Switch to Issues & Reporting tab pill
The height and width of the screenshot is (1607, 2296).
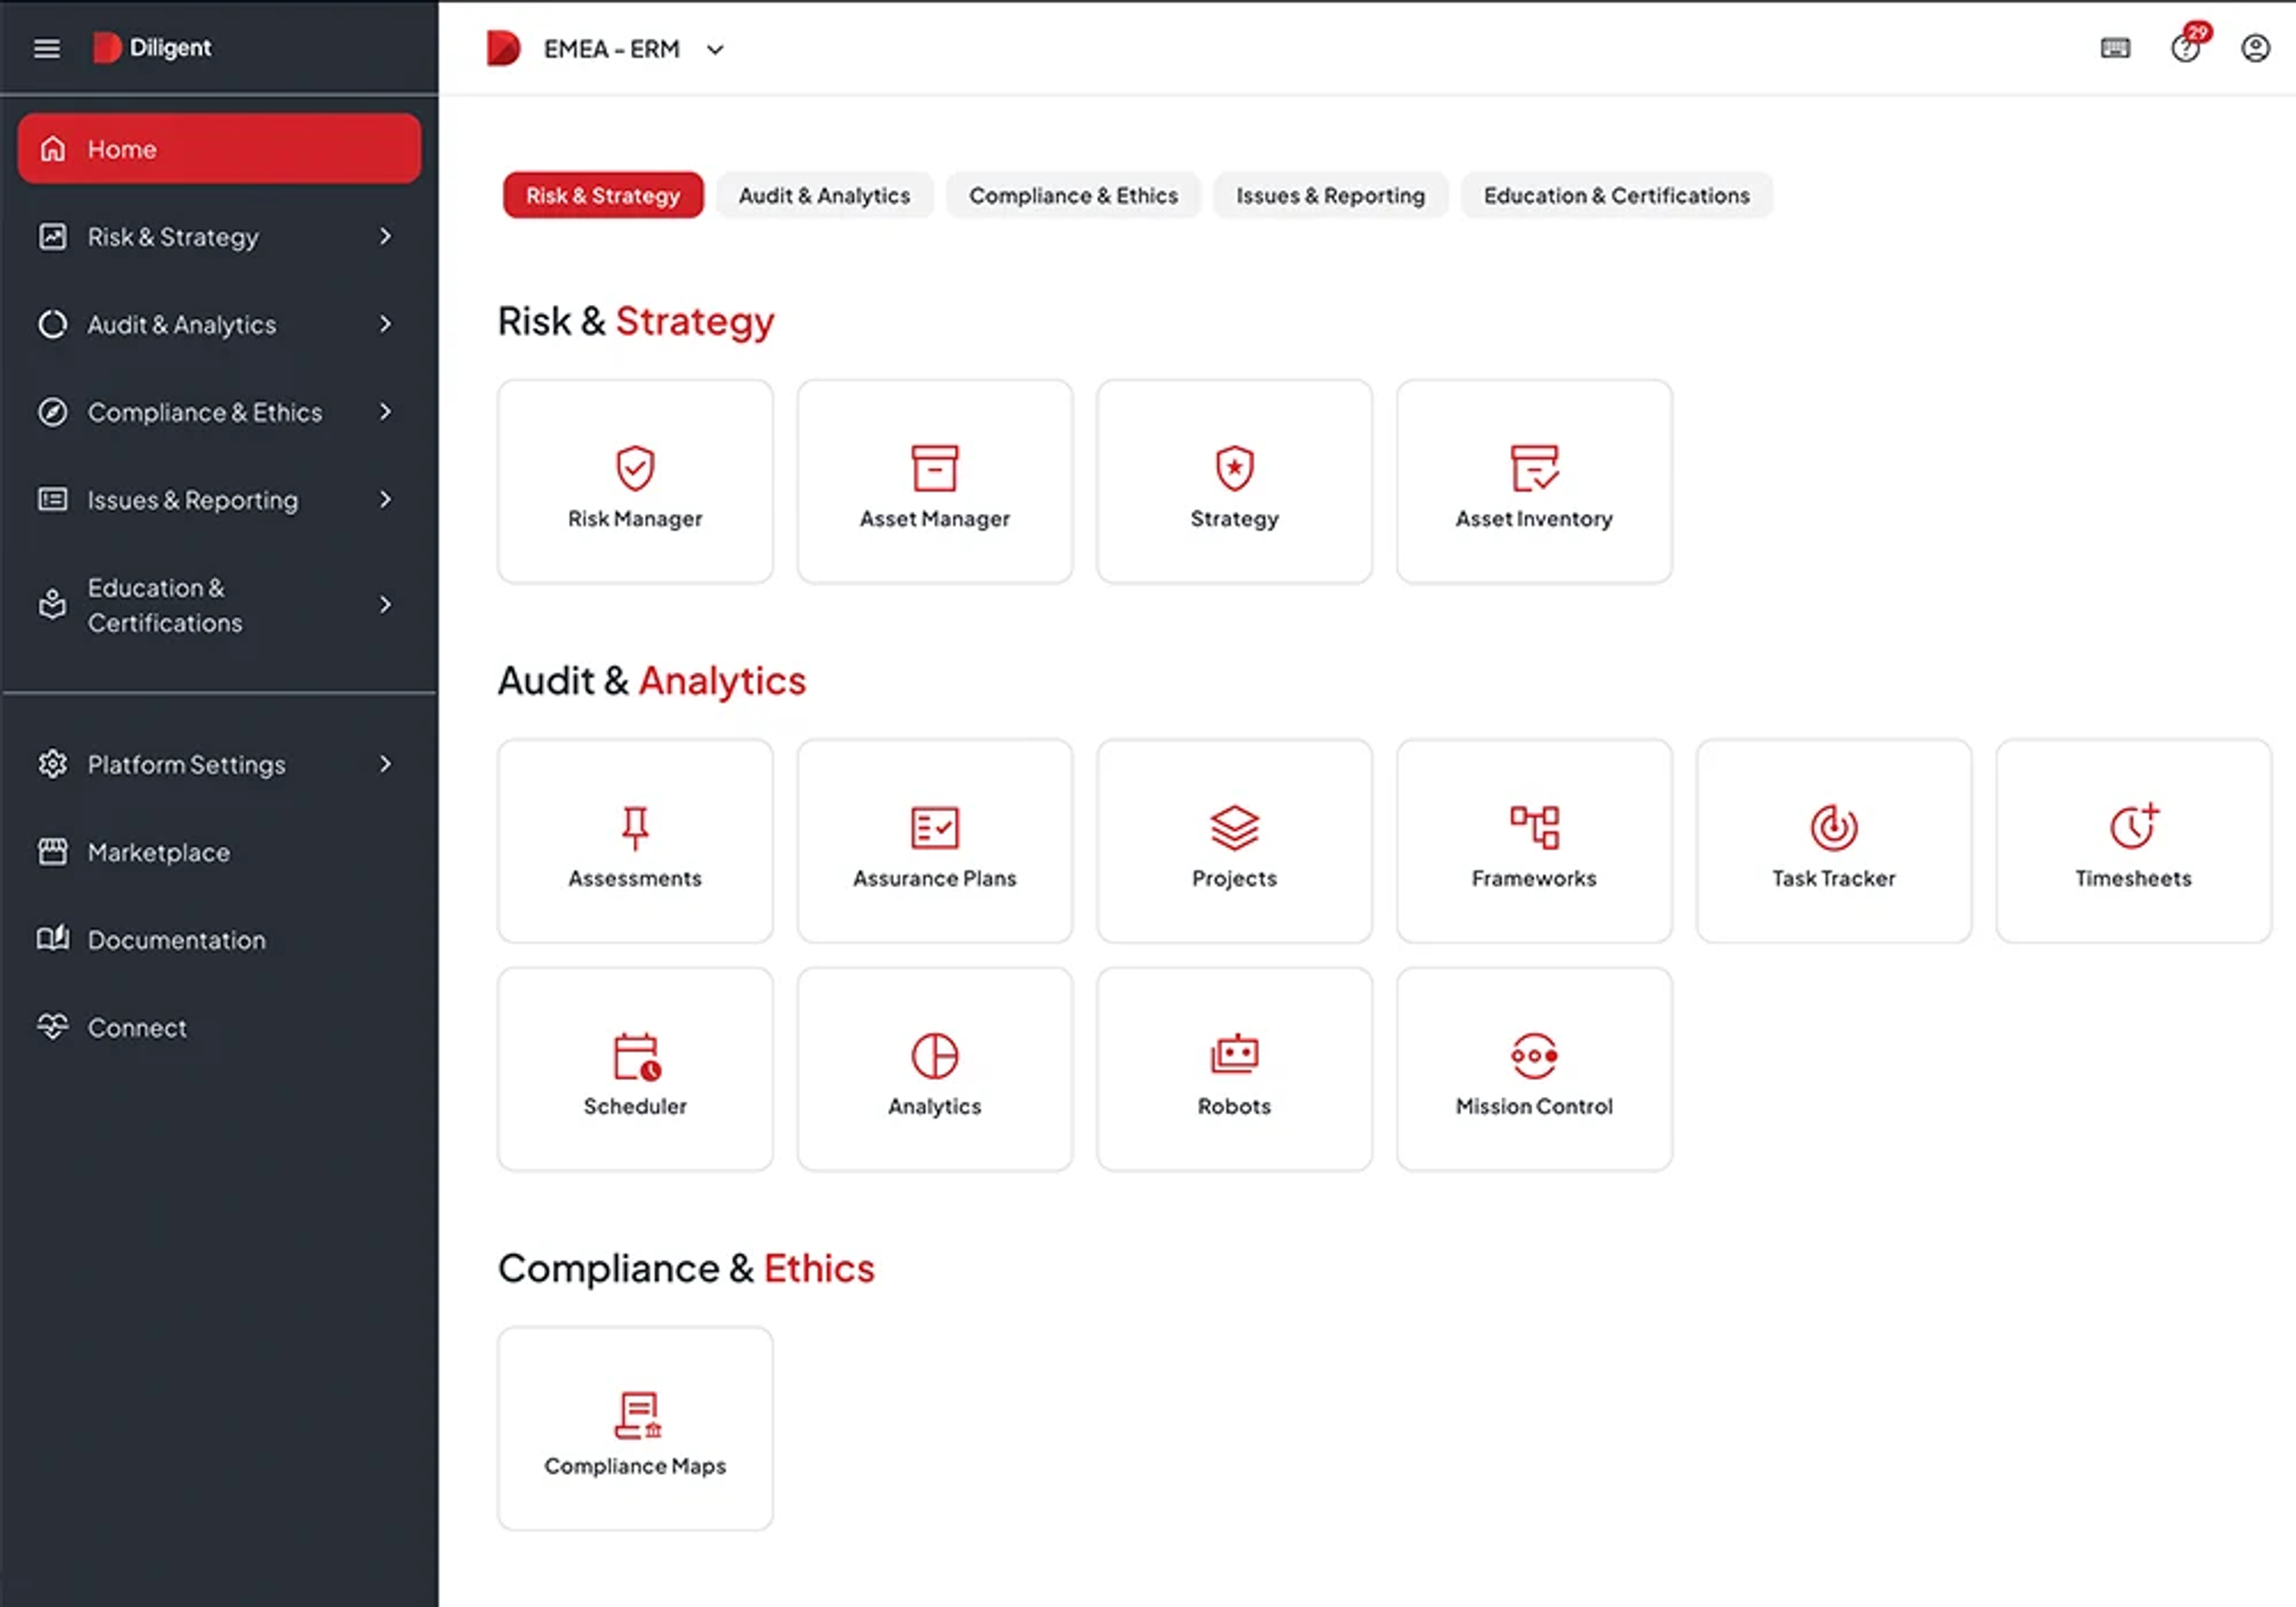click(1330, 195)
